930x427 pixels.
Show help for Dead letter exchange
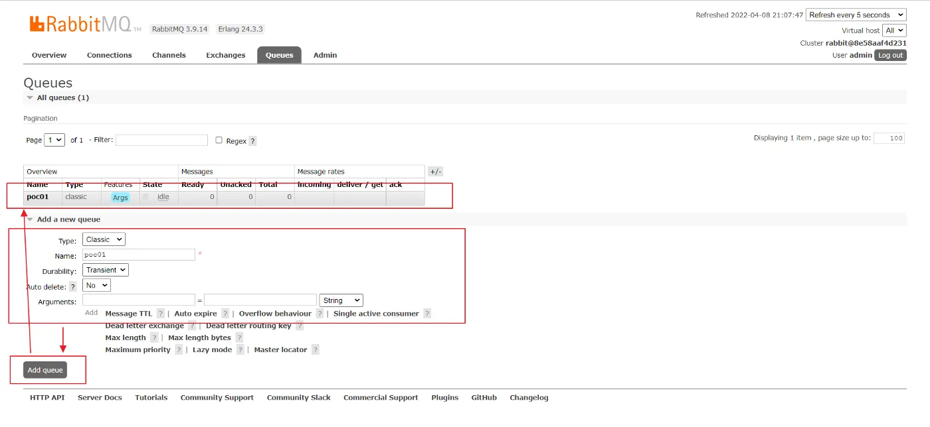192,326
